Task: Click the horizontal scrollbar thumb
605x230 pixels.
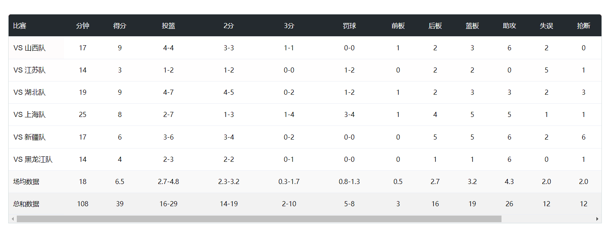Action: (259, 219)
